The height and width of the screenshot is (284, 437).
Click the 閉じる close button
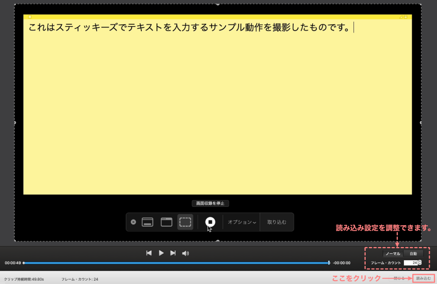coord(400,279)
